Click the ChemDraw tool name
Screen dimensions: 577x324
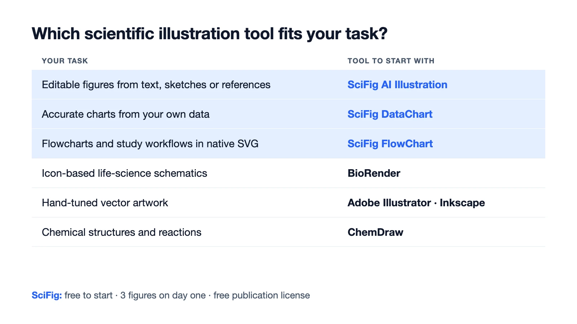(375, 232)
